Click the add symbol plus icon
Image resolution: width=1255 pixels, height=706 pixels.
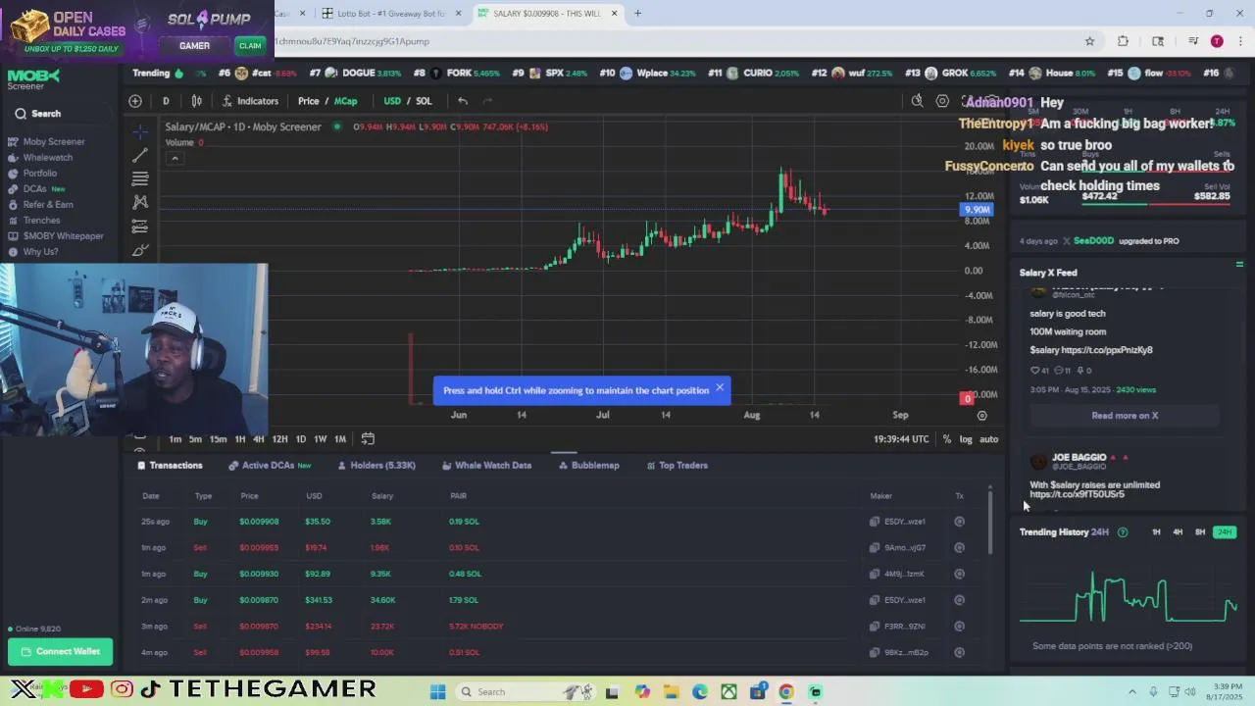[135, 101]
